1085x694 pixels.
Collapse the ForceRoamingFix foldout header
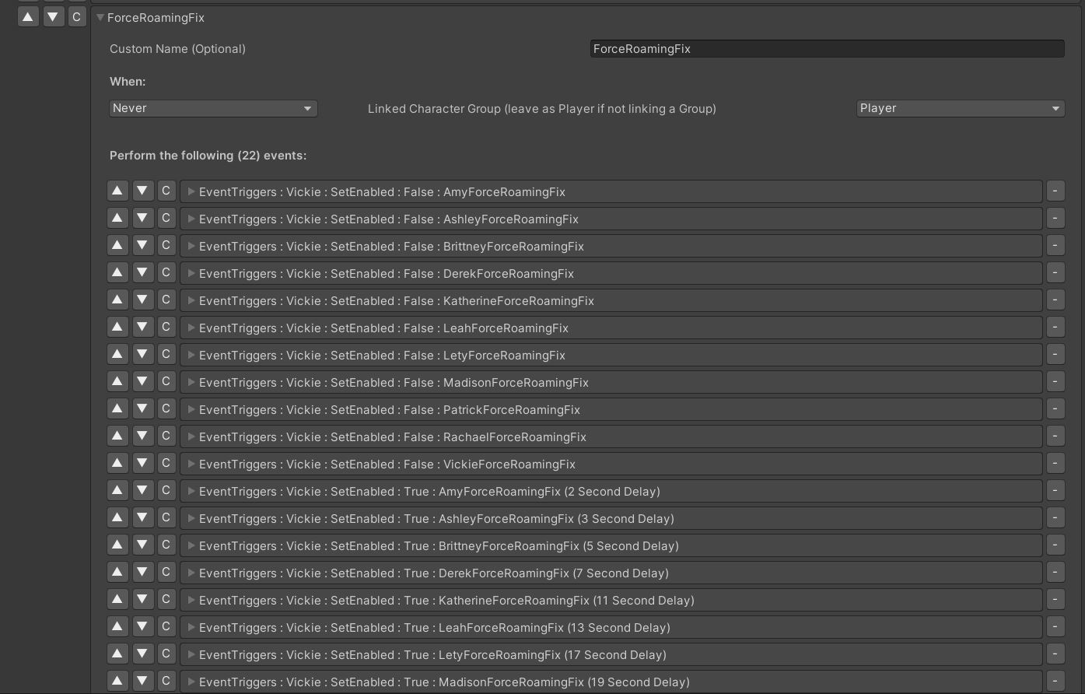tap(100, 17)
